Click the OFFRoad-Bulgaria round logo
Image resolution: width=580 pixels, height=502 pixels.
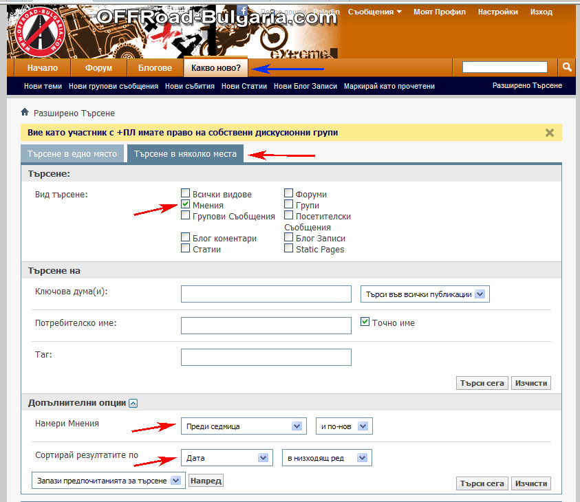40,32
